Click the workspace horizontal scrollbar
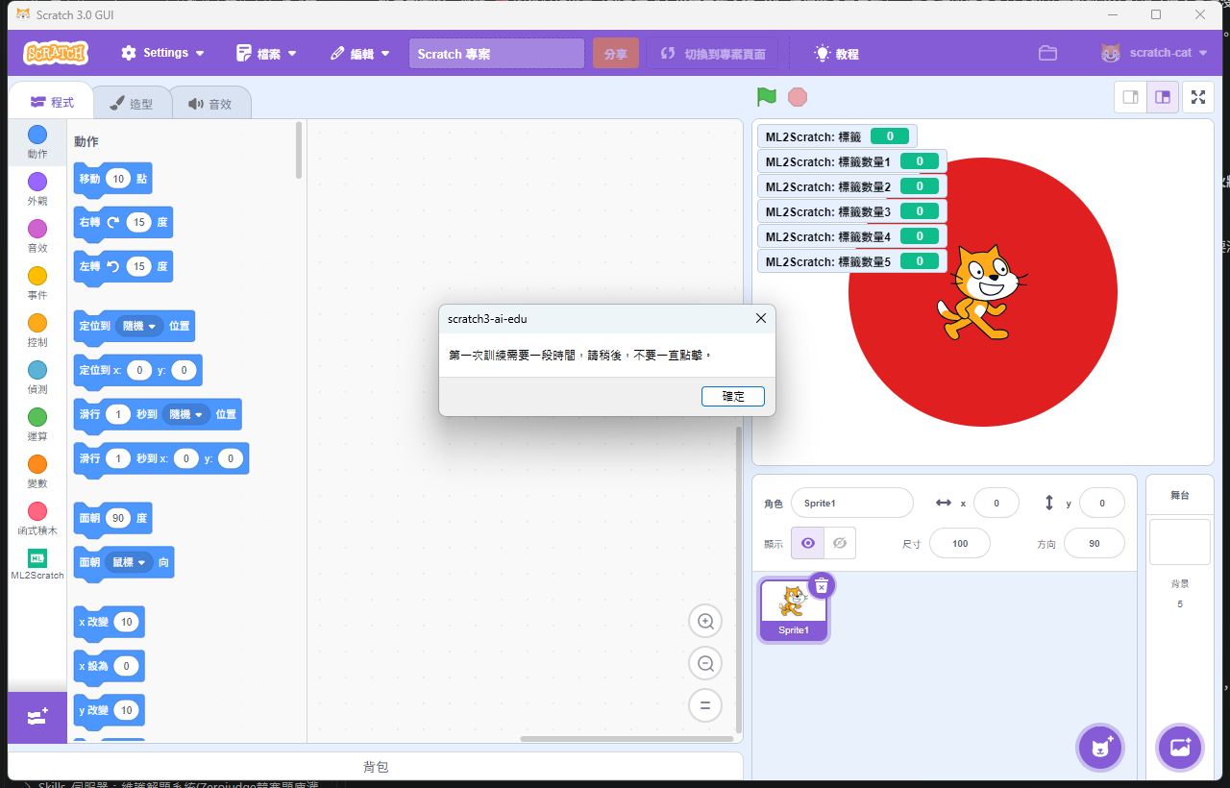This screenshot has height=788, width=1230. click(x=627, y=739)
